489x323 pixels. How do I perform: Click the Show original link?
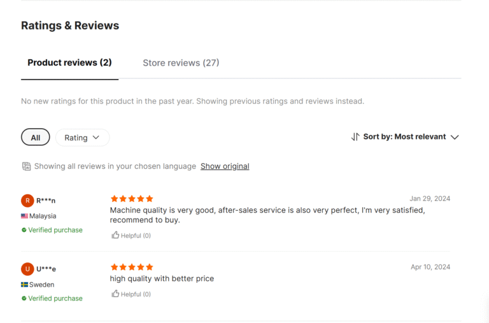pos(225,166)
